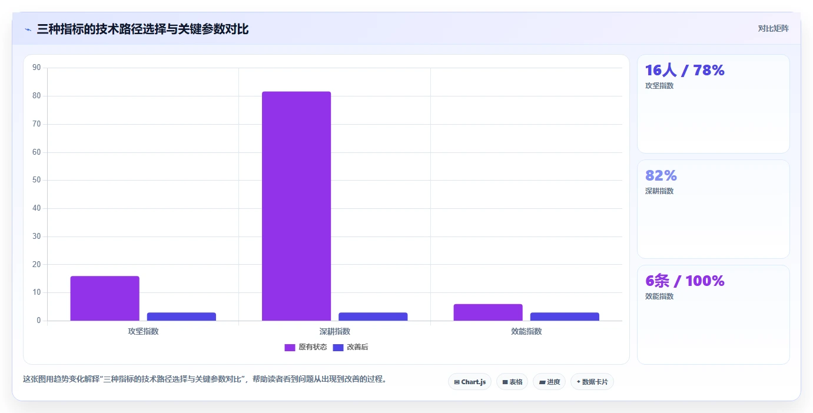The image size is (813, 413).
Task: Click the blue 改善后 bar for 攻坚指数
Action: point(181,317)
